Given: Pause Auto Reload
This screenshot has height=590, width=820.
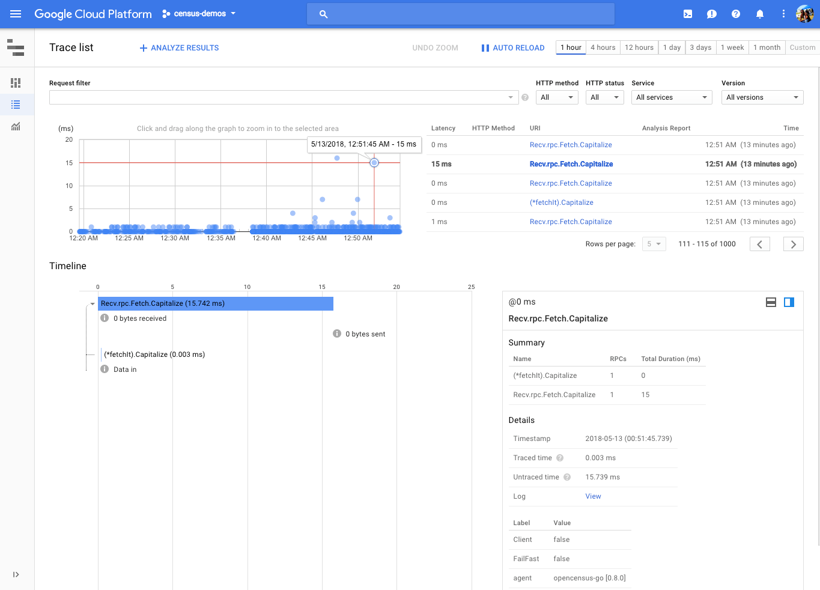Looking at the screenshot, I should coord(512,47).
